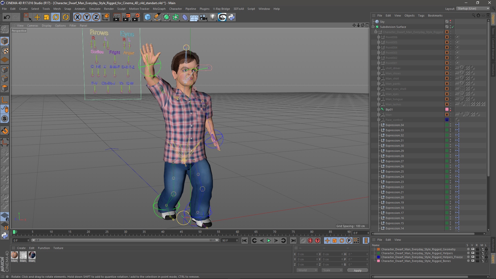Open Scale mode dropdown
This screenshot has height=279, width=496.
pos(332,270)
